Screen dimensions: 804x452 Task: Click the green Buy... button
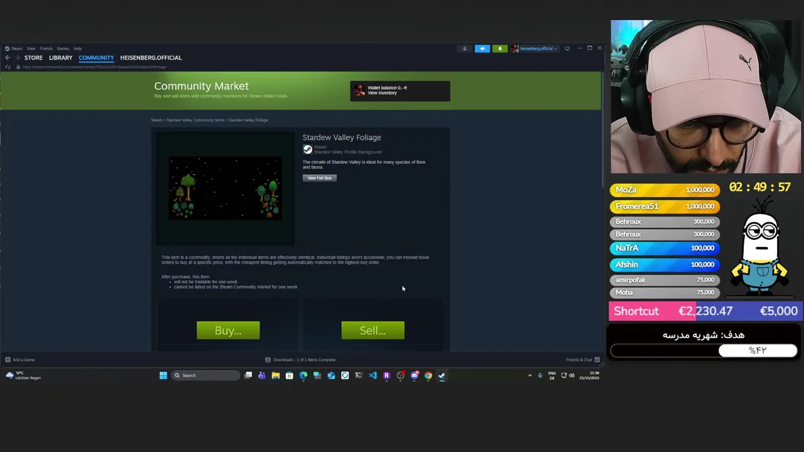[228, 330]
